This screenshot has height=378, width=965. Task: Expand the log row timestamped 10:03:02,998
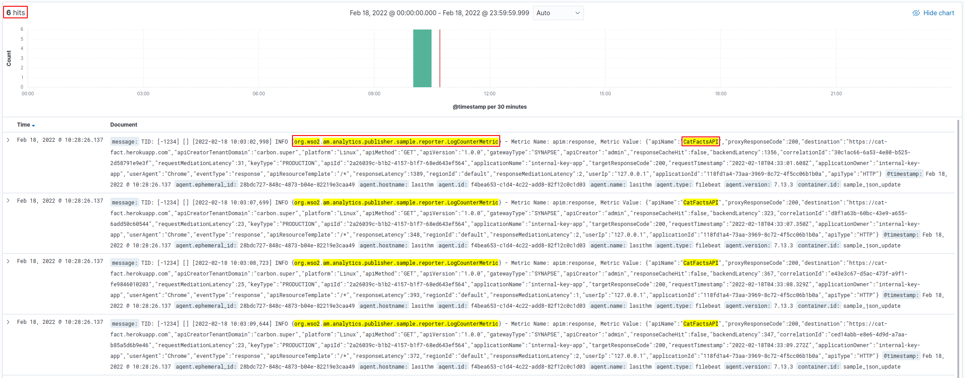(x=8, y=140)
